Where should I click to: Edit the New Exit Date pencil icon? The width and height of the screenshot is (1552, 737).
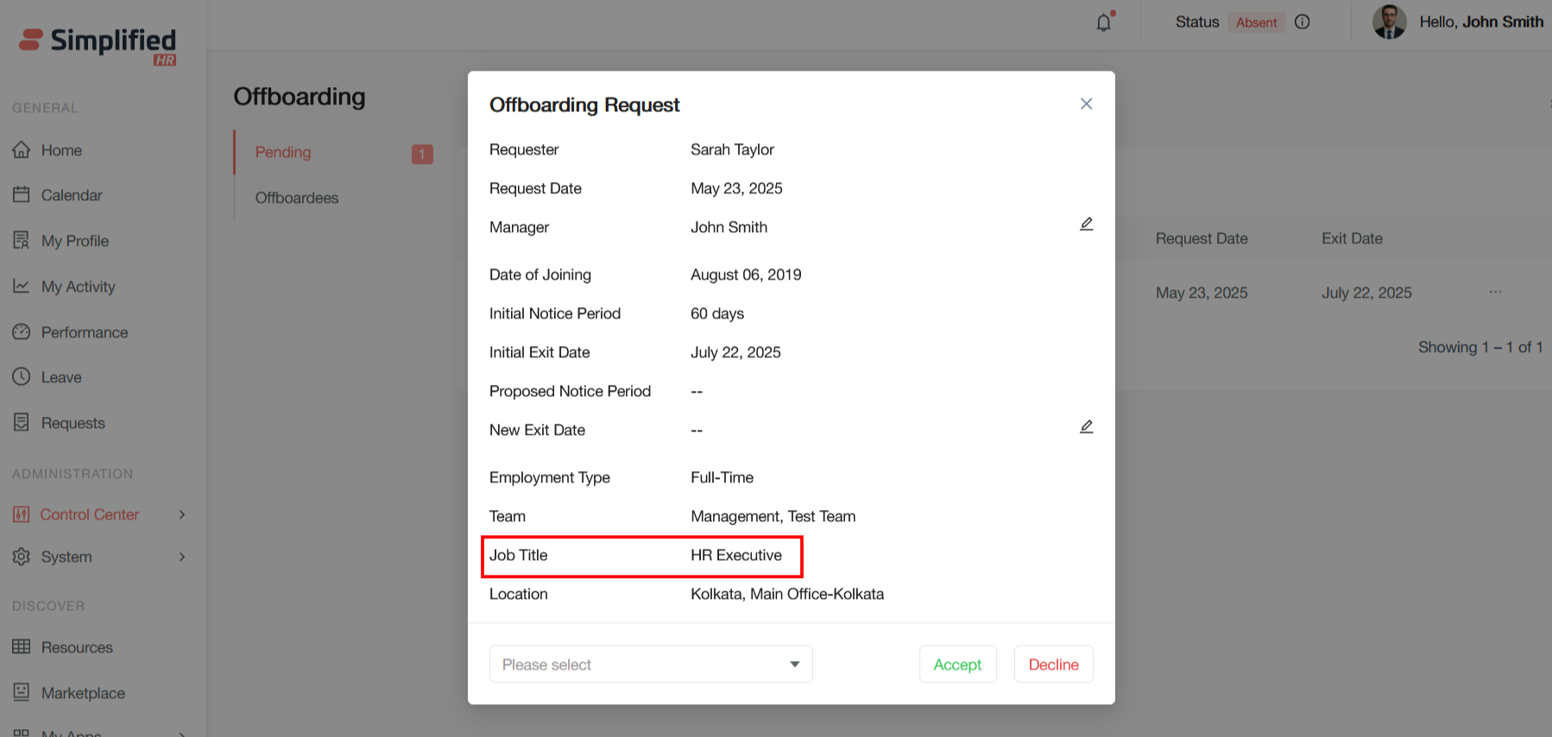coord(1086,427)
